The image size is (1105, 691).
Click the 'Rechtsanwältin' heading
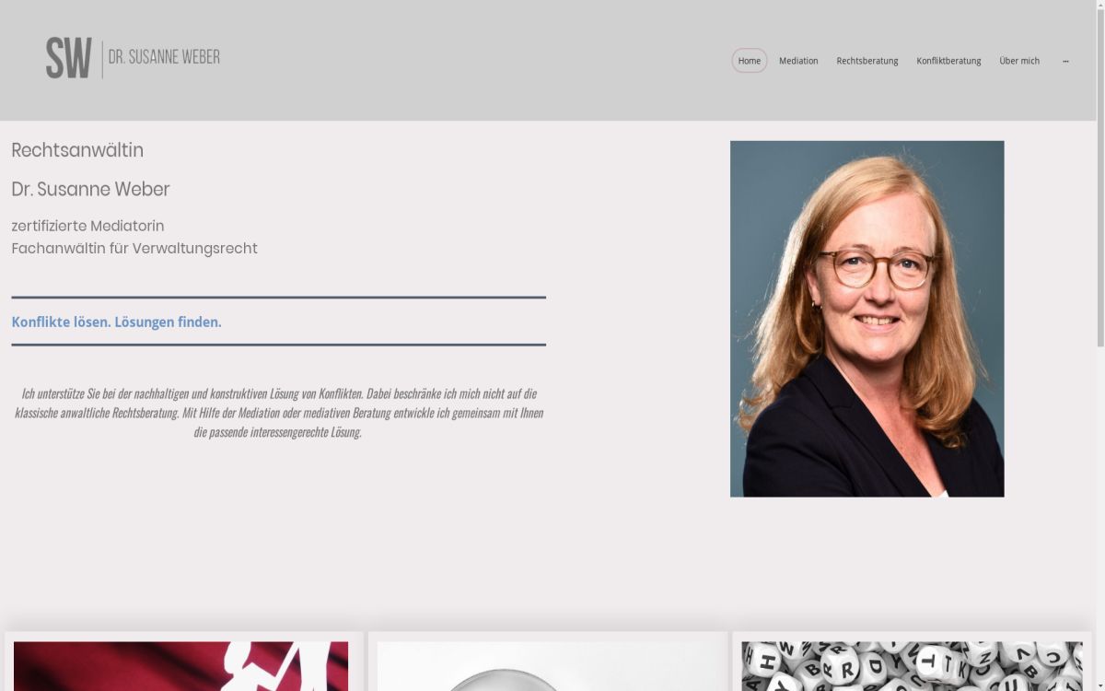pyautogui.click(x=77, y=150)
